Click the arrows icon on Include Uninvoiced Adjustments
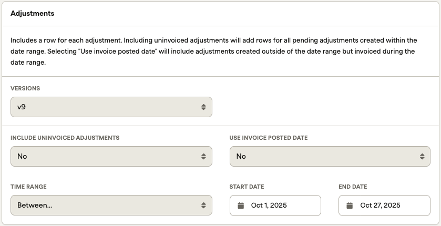Image resolution: width=441 pixels, height=226 pixels. [x=203, y=156]
